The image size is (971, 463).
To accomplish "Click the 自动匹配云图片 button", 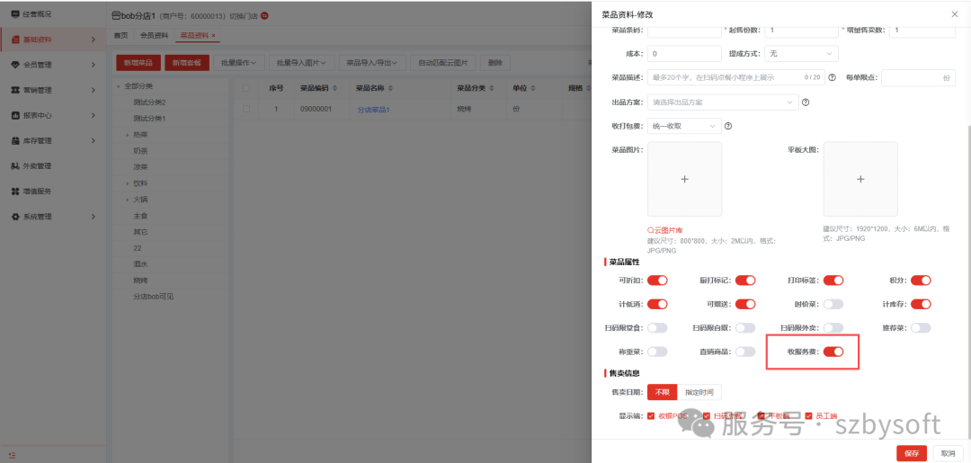I will tap(442, 63).
